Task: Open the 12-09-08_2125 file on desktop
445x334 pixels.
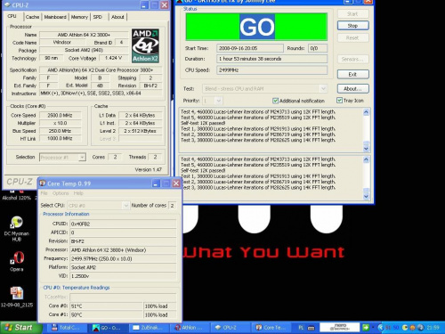Action: pos(17,297)
